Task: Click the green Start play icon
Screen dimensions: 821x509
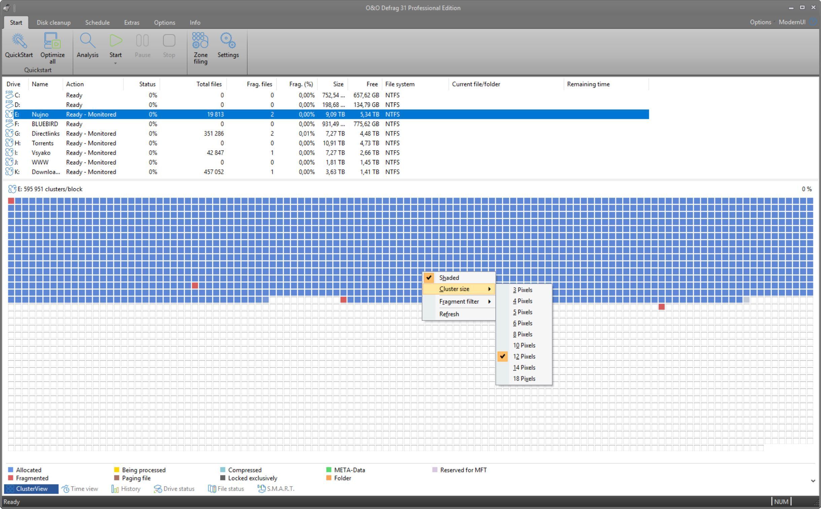Action: pos(115,41)
